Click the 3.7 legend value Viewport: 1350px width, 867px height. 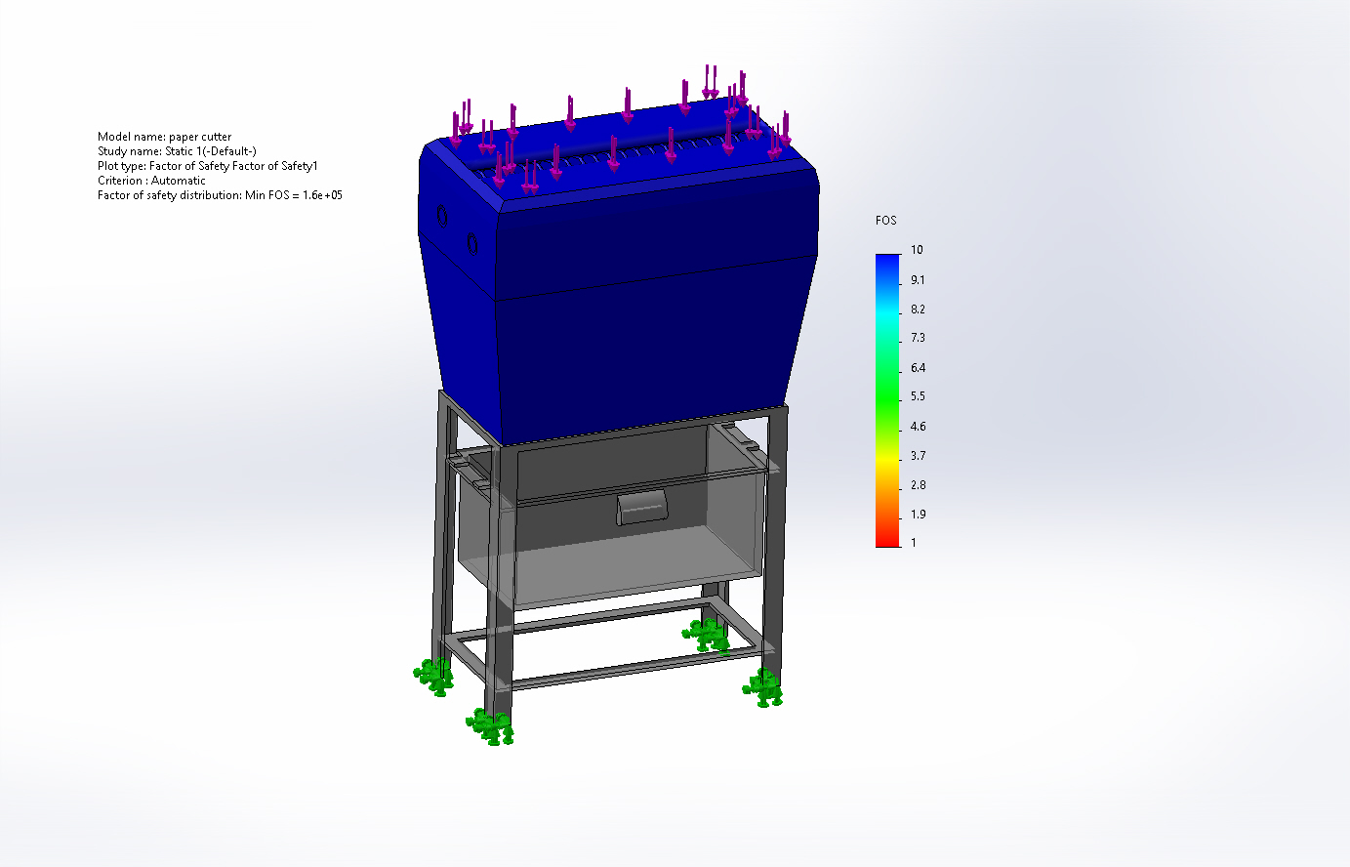coord(918,456)
